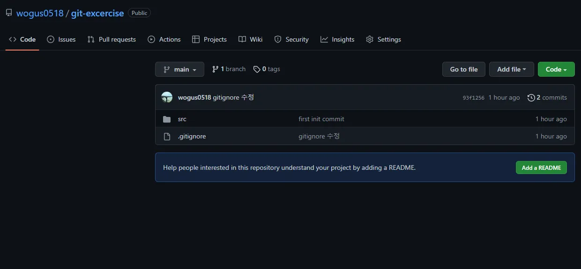The width and height of the screenshot is (581, 269).
Task: Expand the main branch selector dropdown
Action: [179, 69]
